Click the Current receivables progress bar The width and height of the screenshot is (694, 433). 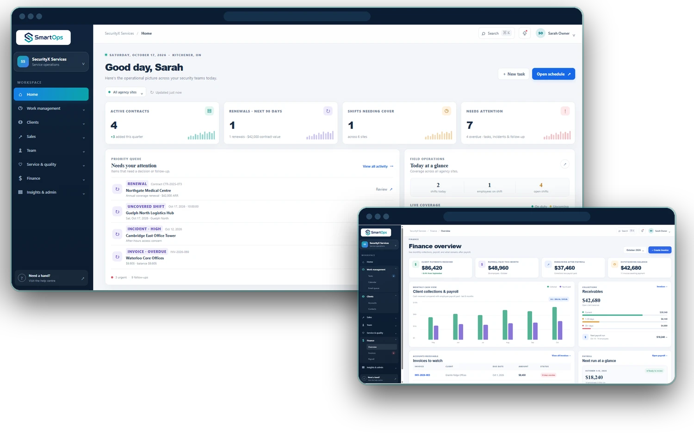[625, 315]
